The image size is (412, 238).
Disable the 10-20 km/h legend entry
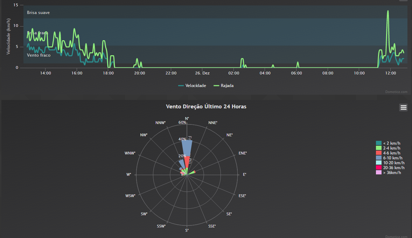pyautogui.click(x=394, y=163)
